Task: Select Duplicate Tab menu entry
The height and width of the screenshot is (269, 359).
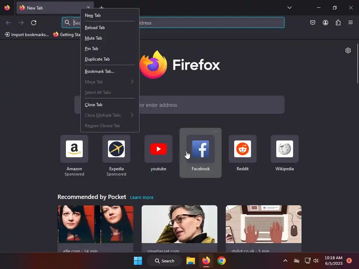Action: click(110, 59)
